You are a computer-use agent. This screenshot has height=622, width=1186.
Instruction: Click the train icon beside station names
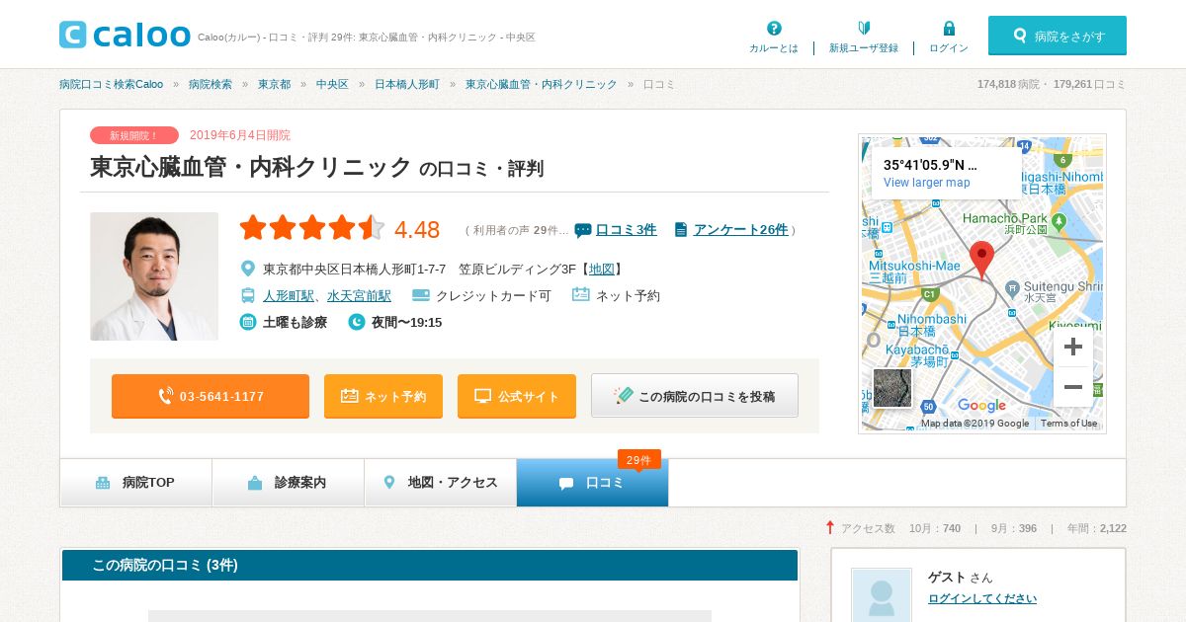pyautogui.click(x=248, y=295)
